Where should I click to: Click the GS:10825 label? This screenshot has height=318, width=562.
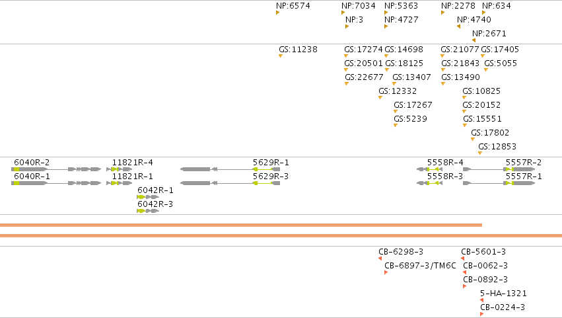(x=481, y=91)
